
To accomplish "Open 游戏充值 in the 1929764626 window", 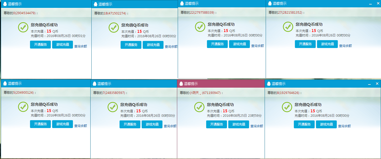I will [326, 124].
